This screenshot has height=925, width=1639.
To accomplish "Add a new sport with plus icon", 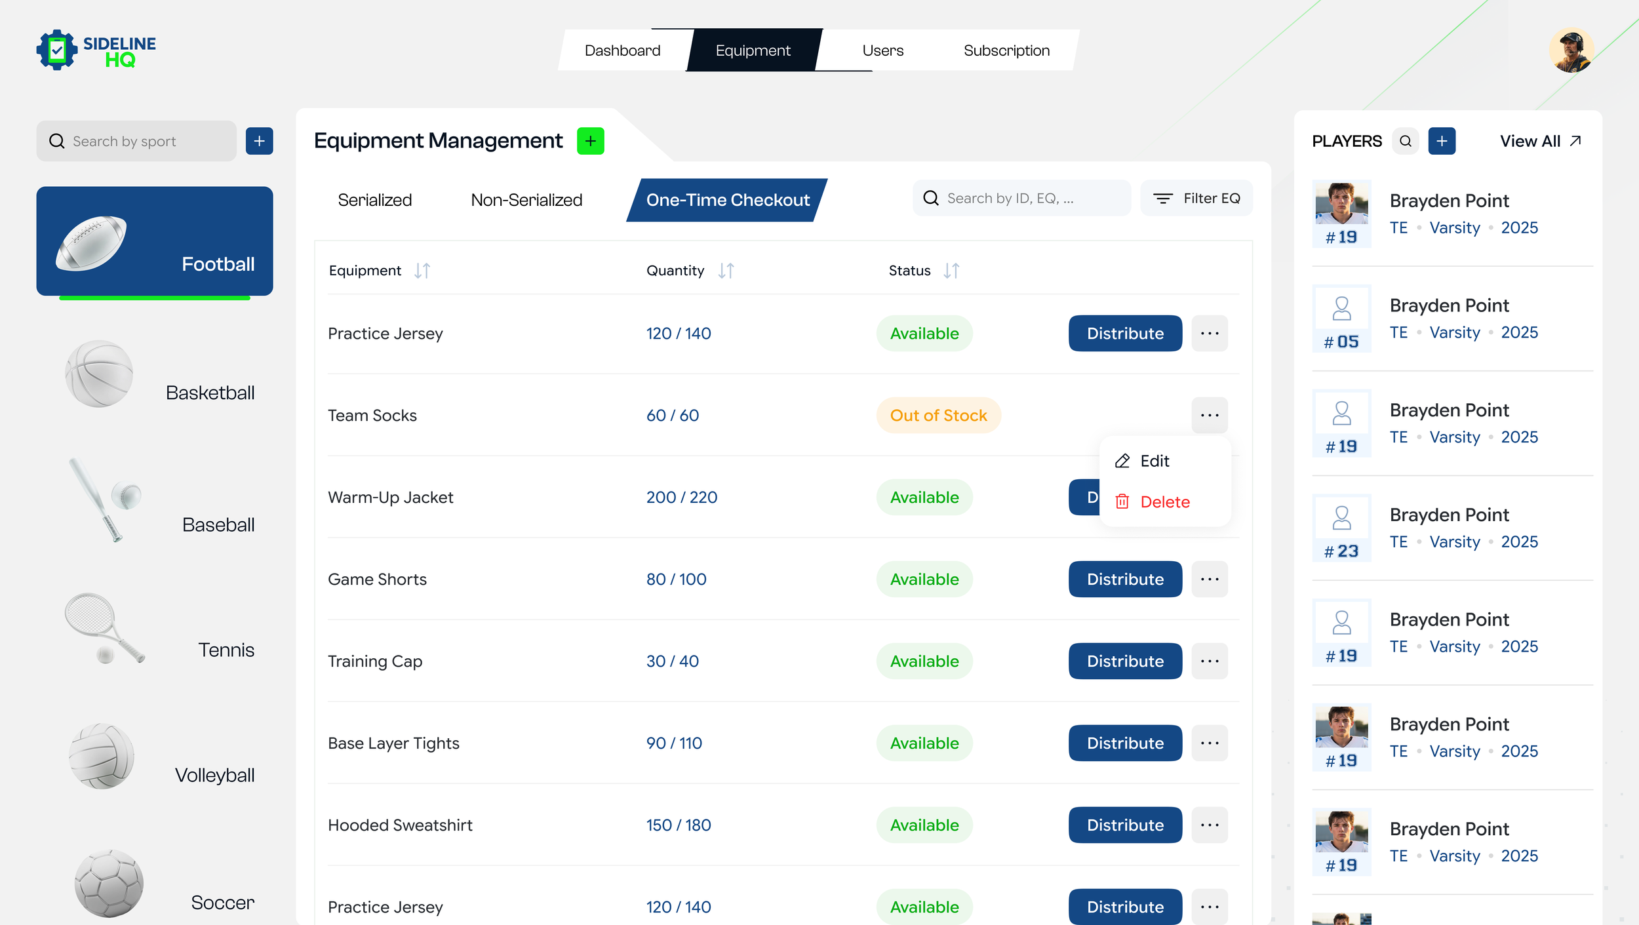I will (x=259, y=141).
